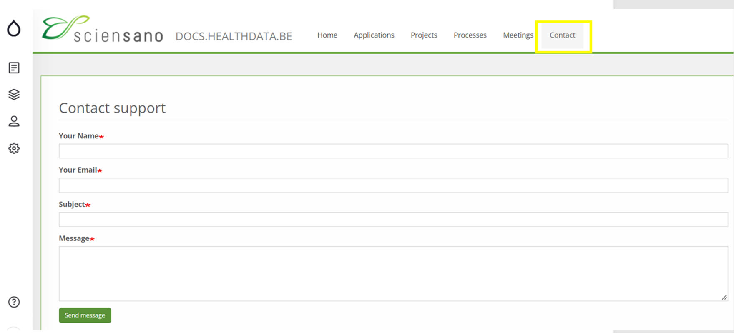Image resolution: width=734 pixels, height=333 pixels.
Task: Select the Subject text field
Action: click(393, 219)
